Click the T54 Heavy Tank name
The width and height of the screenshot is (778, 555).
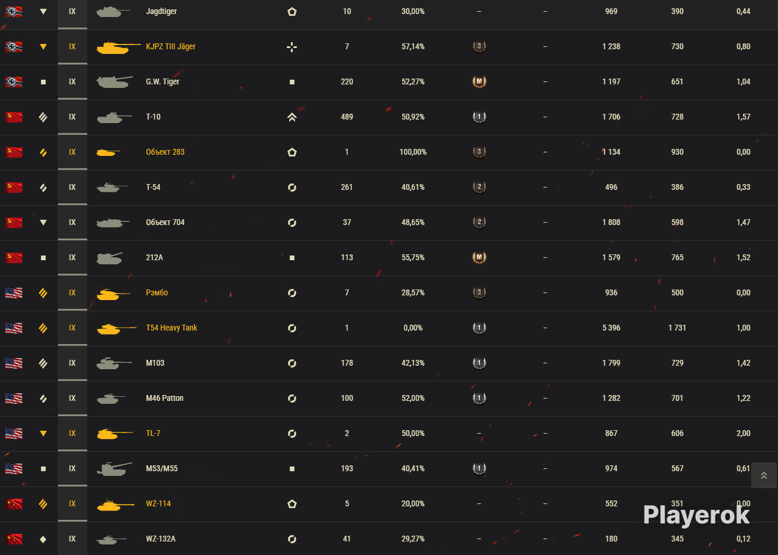point(172,328)
